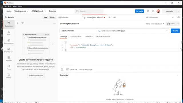
Task: Collapse the Response section chevron
Action: (x=178, y=75)
